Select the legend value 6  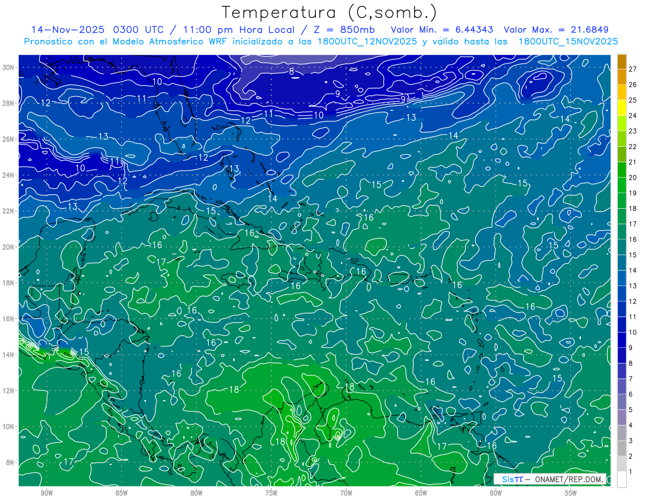631,394
